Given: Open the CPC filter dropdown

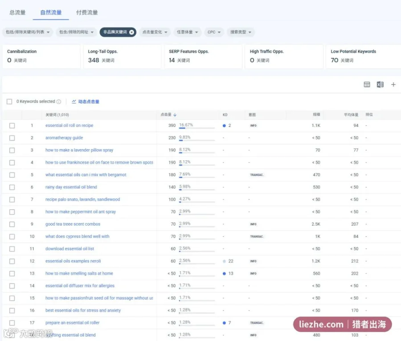Looking at the screenshot, I should click(214, 32).
